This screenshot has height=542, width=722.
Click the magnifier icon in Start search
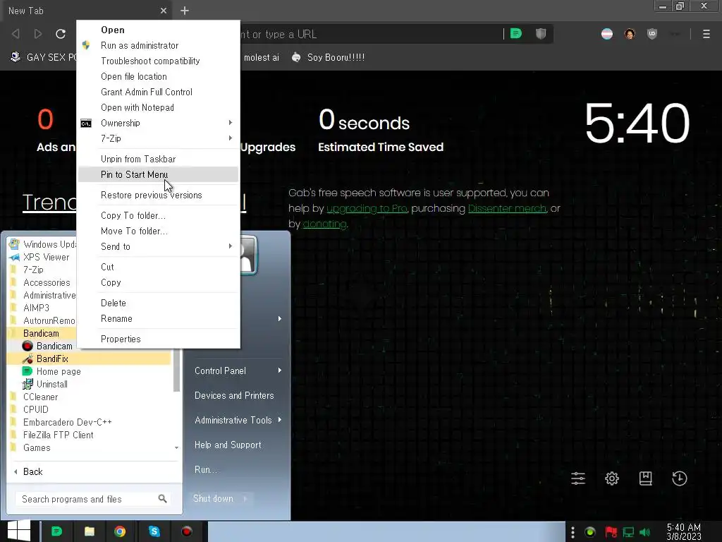point(162,498)
